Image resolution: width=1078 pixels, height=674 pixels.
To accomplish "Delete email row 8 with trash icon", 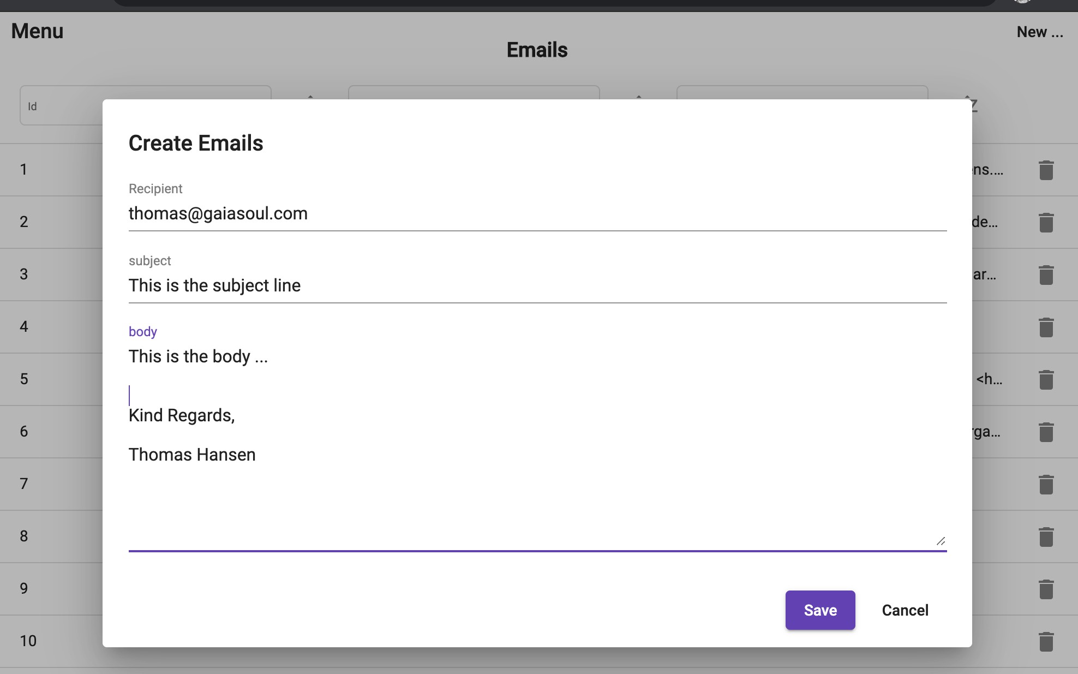I will click(1046, 537).
